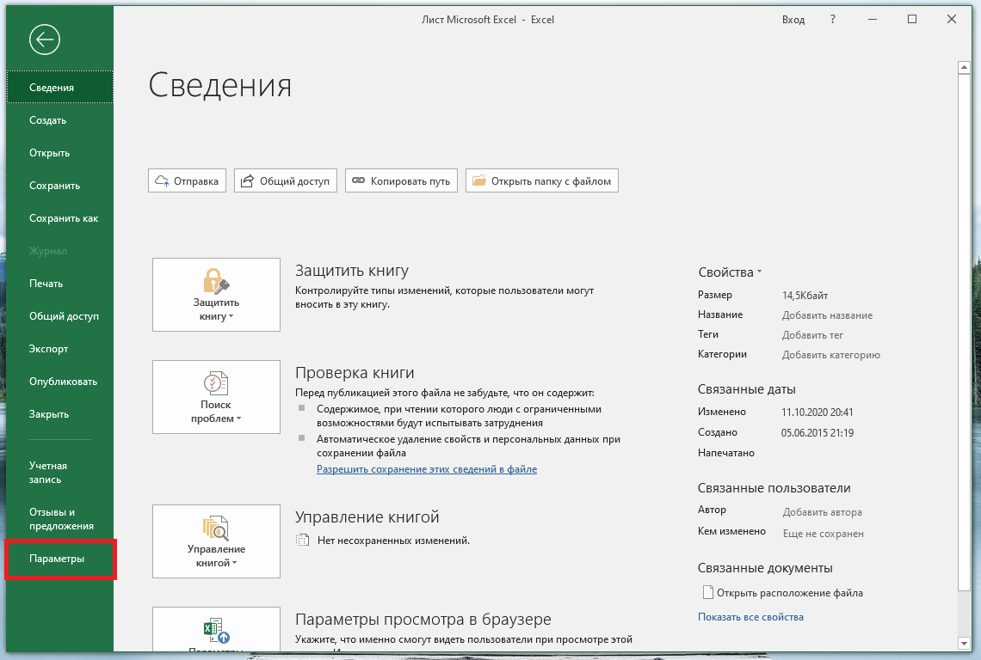Screen dimensions: 981x660
Task: Click the link icon on Копировать путь
Action: [358, 180]
